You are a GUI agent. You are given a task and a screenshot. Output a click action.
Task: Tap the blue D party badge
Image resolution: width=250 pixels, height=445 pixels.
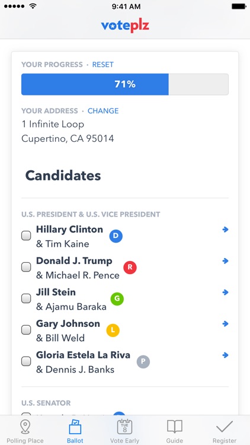(116, 236)
